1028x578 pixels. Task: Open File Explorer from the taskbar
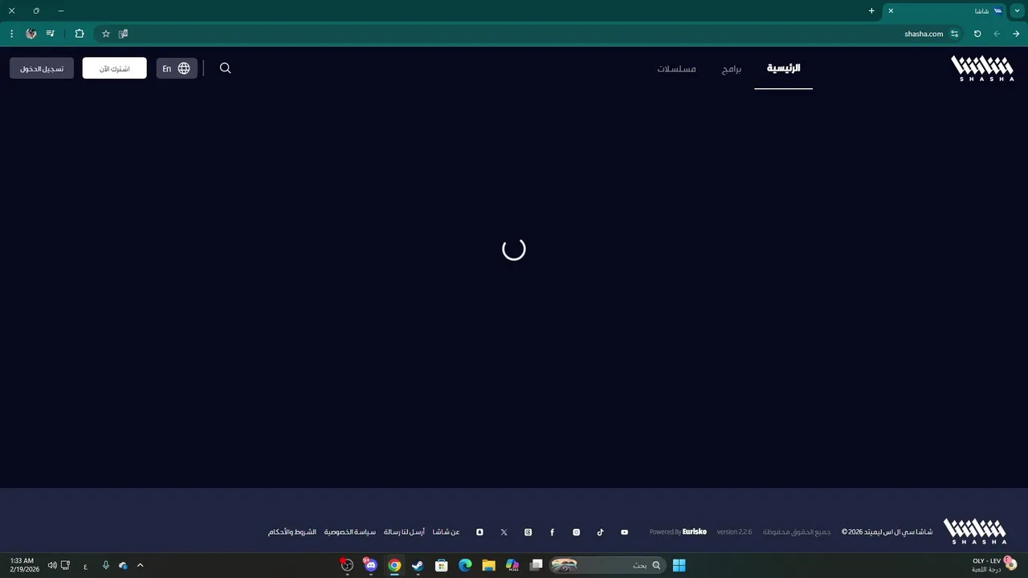[x=488, y=565]
